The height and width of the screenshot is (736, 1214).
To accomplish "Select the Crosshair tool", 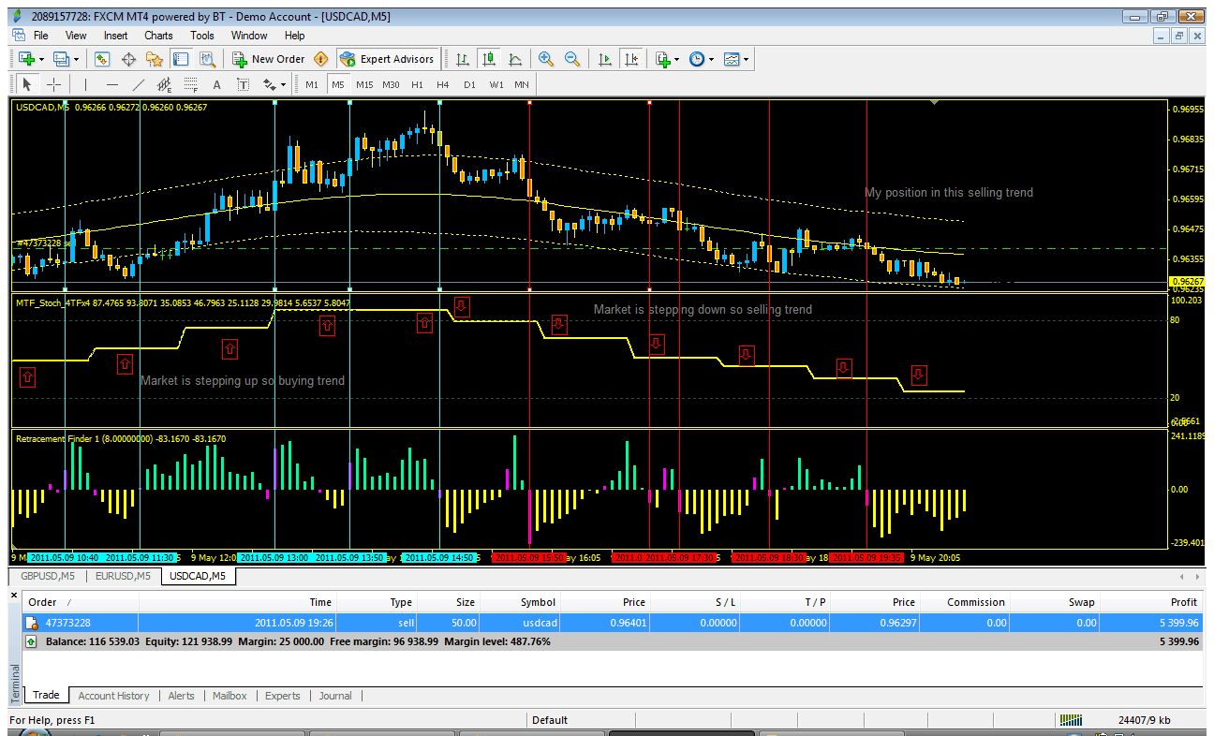I will [54, 84].
